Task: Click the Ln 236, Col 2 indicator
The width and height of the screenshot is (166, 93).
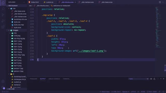Action: pyautogui.click(x=116, y=92)
